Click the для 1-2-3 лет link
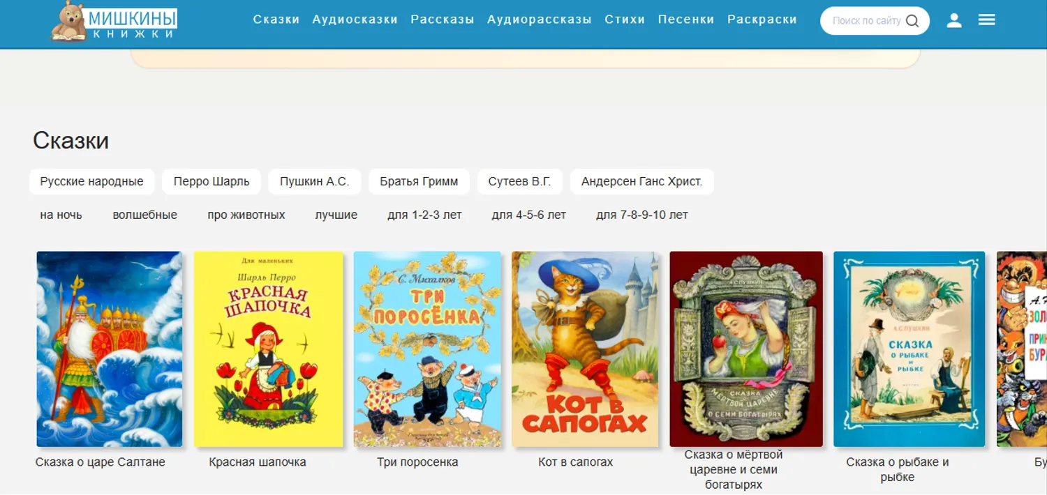The height and width of the screenshot is (495, 1047). click(x=425, y=215)
